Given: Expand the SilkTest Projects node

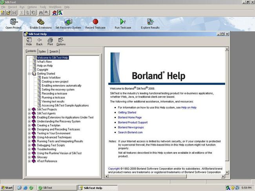Looking at the screenshot, I should point(29,110).
